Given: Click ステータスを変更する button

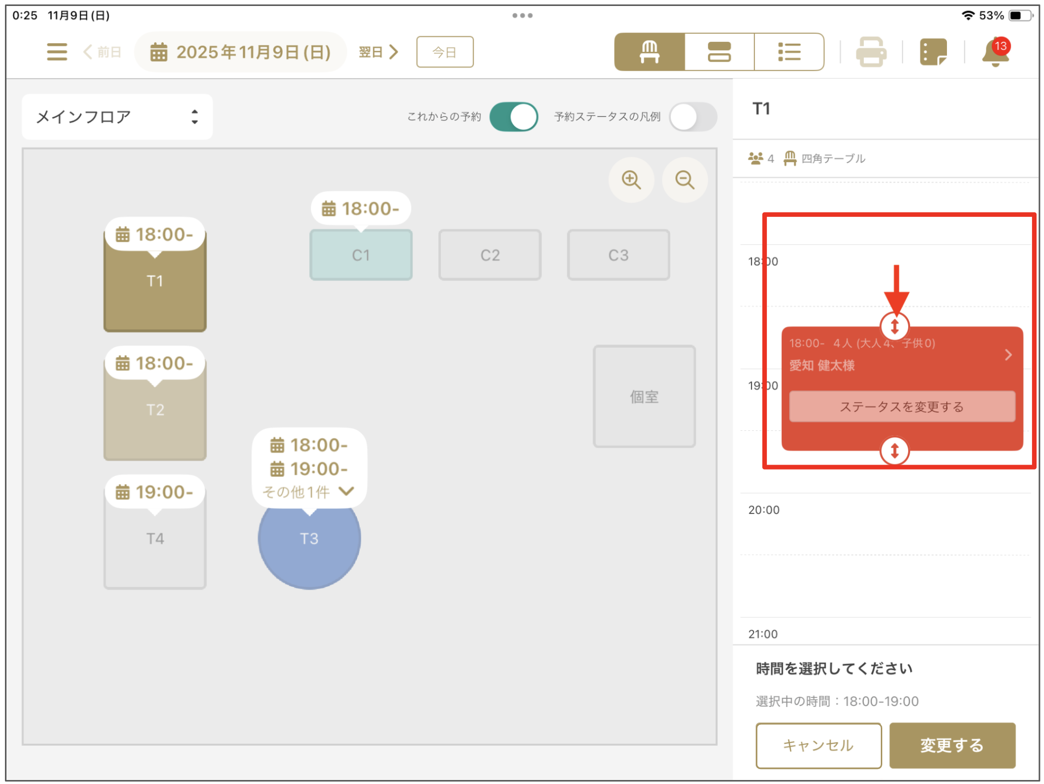Looking at the screenshot, I should 901,407.
